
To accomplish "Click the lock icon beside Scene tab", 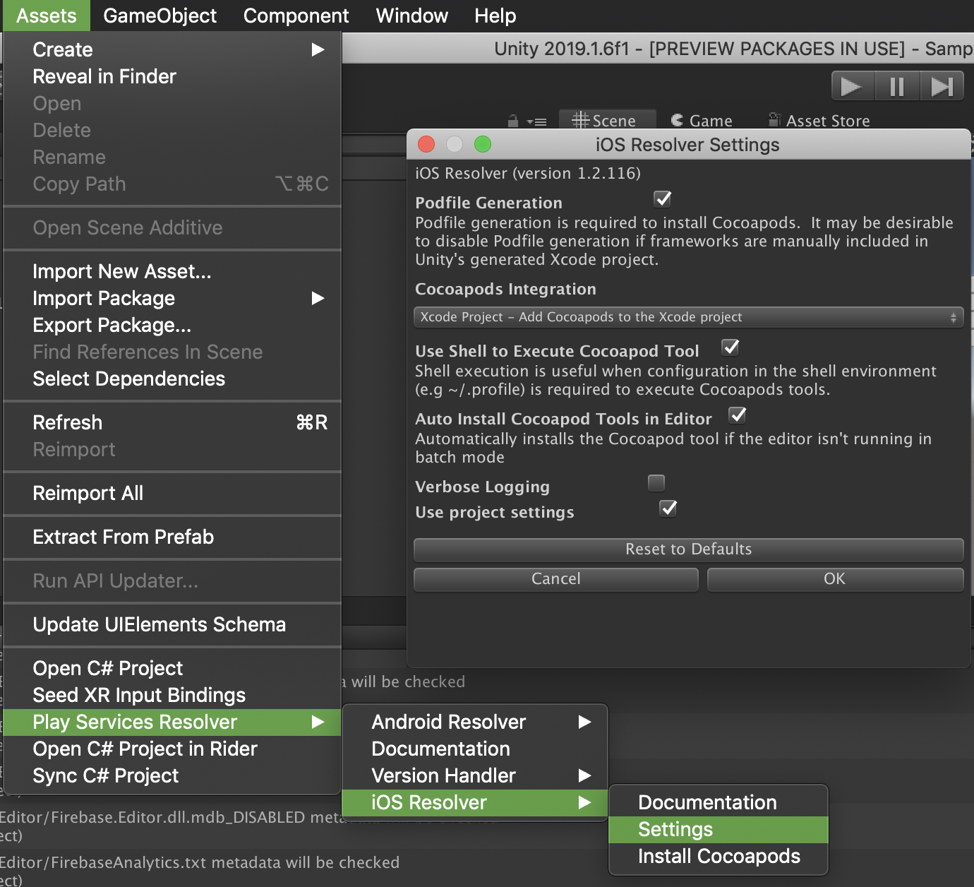I will (x=513, y=121).
